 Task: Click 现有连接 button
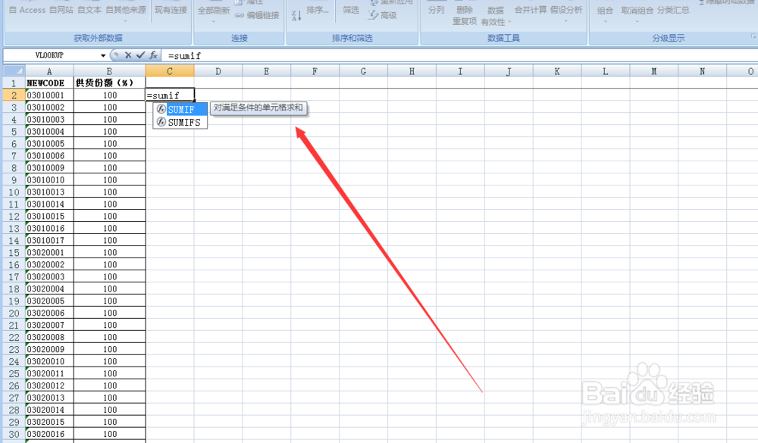[171, 10]
